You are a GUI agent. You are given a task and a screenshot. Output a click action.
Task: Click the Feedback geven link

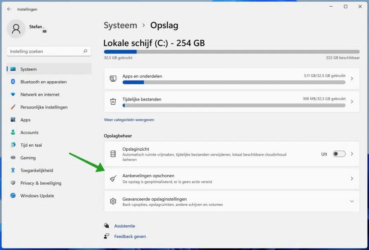point(130,236)
